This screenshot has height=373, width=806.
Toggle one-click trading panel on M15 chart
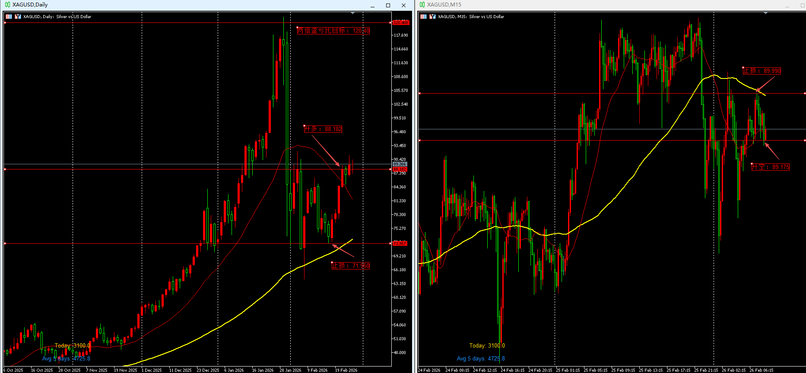click(x=423, y=17)
